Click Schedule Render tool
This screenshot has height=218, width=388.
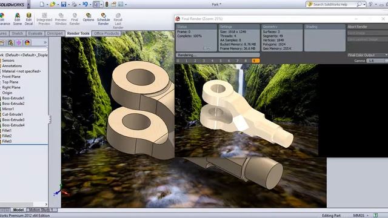click(103, 19)
